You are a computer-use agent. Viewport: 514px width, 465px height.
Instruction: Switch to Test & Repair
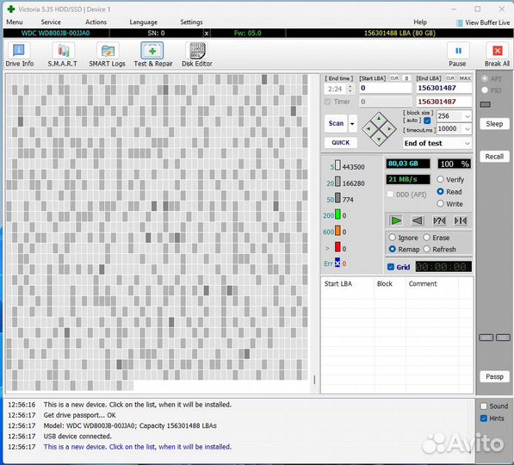tap(152, 55)
